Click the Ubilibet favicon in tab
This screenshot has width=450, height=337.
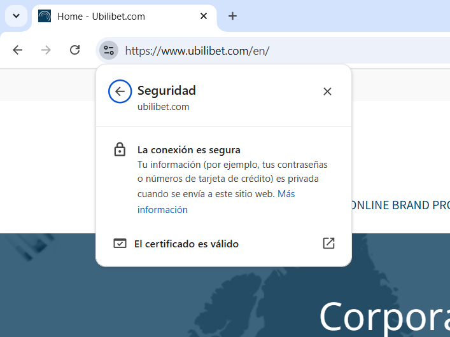point(45,16)
